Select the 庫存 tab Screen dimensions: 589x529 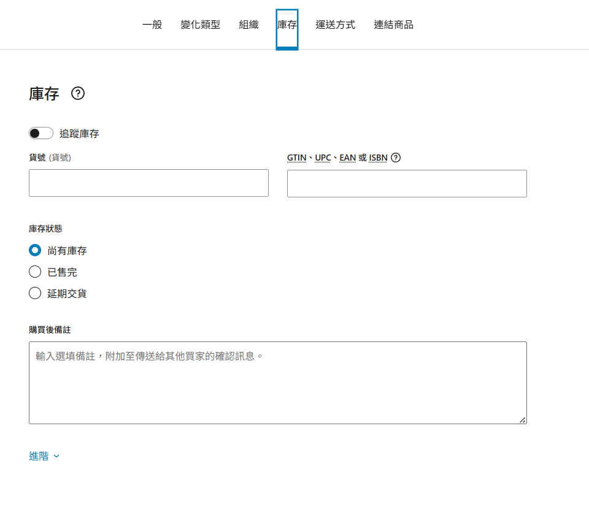[x=287, y=25]
